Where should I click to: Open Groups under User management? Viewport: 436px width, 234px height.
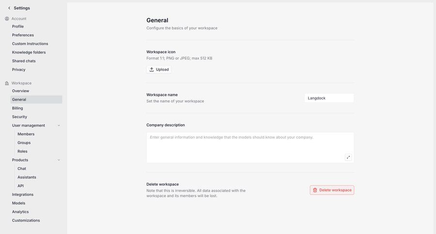coord(24,143)
